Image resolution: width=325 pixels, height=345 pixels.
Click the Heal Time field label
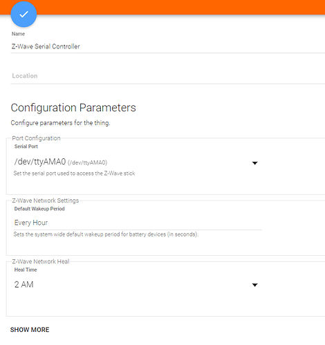tap(26, 270)
